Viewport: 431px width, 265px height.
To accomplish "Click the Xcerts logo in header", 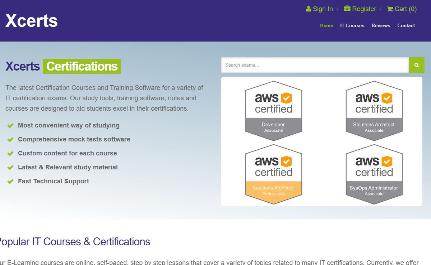I will click(32, 21).
